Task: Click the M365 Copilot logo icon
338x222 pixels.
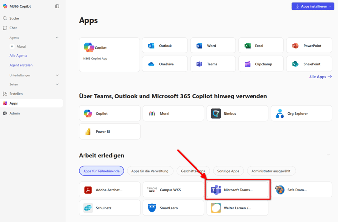Action: [x=5, y=6]
